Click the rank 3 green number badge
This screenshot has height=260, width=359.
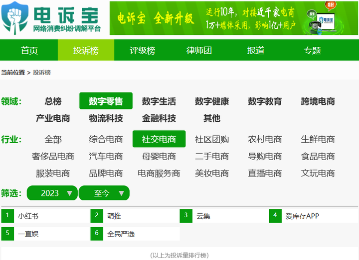coord(186,216)
